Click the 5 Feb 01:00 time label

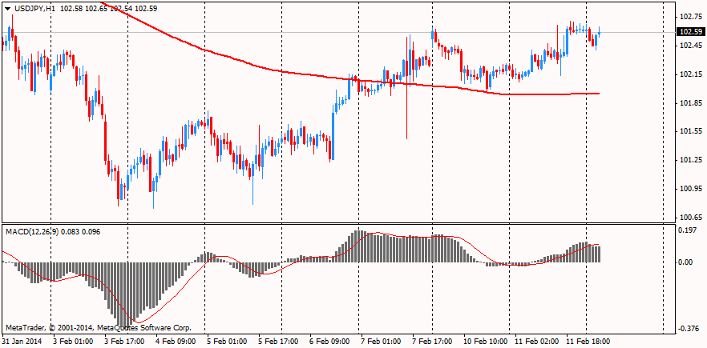[x=228, y=342]
